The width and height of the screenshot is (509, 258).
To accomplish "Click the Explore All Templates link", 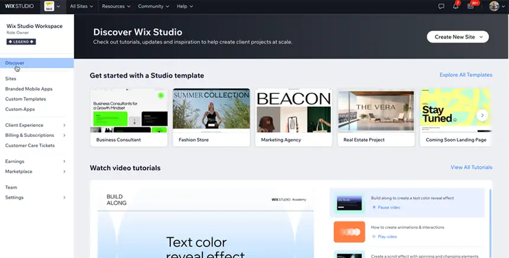I will pyautogui.click(x=465, y=75).
